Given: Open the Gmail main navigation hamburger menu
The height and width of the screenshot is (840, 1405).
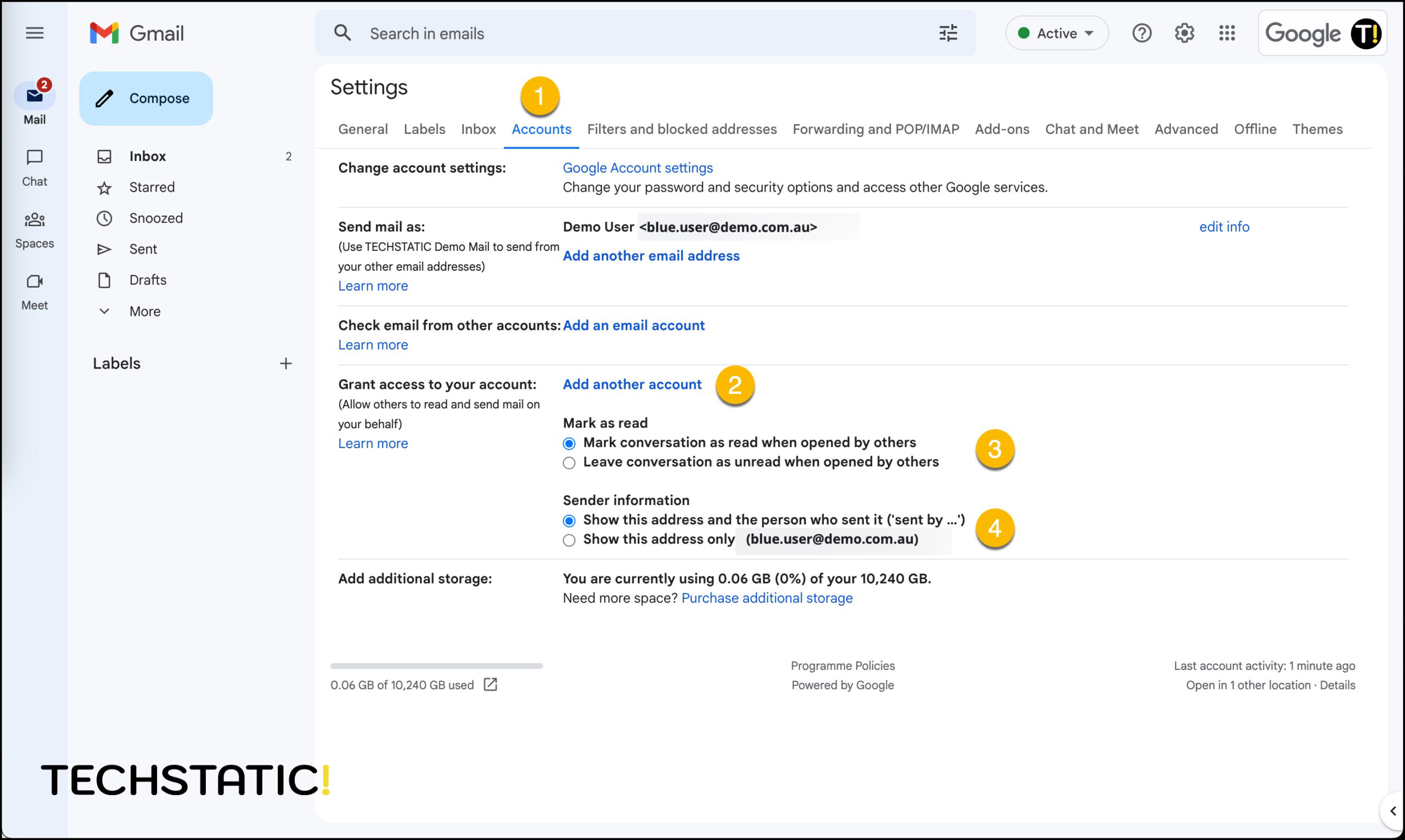Looking at the screenshot, I should [34, 33].
